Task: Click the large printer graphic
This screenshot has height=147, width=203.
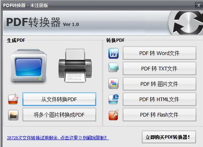Action: [75, 66]
